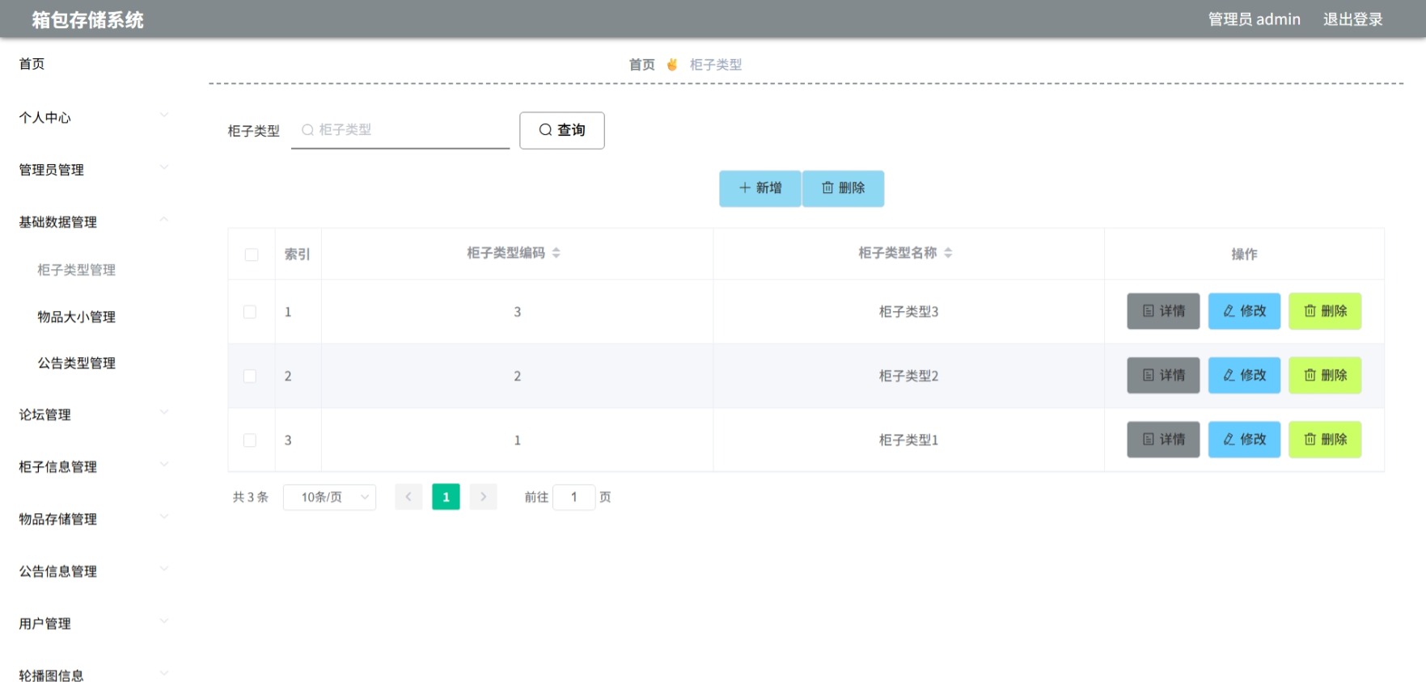Click the 修改 pencil icon for 柜子类型1
Screen dimensions: 1426x682
[1229, 440]
